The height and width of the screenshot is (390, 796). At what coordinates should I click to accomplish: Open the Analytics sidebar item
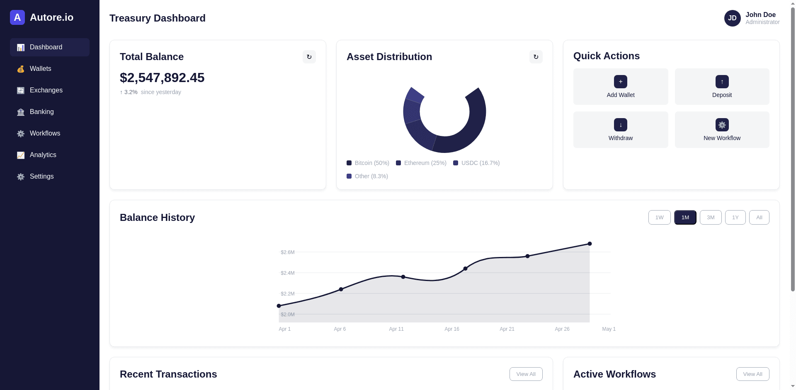pos(50,155)
